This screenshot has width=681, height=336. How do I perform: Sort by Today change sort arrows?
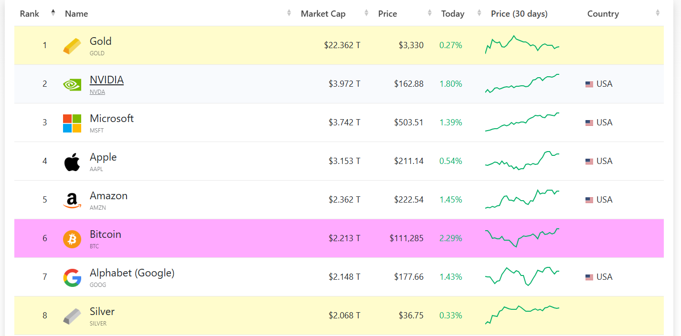(x=479, y=13)
